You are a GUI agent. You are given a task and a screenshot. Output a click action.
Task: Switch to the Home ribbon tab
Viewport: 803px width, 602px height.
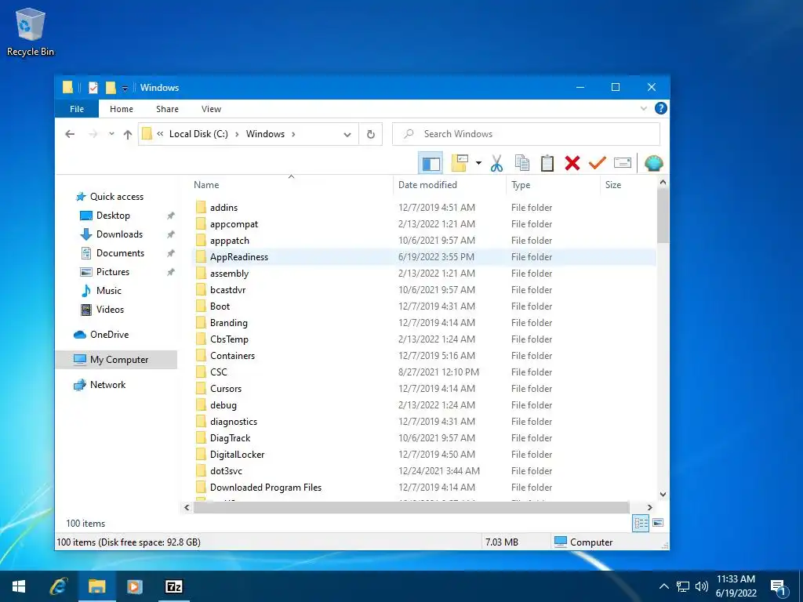[122, 109]
